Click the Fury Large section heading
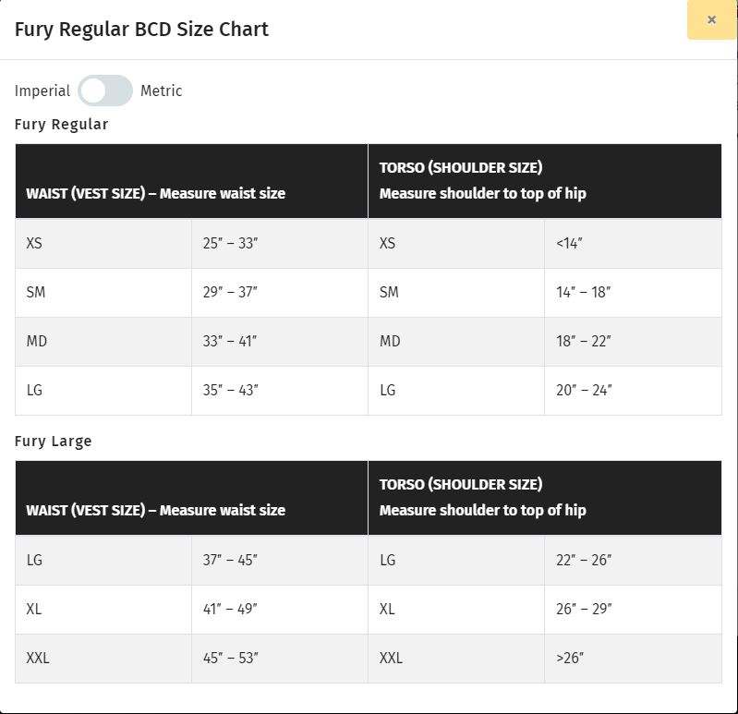This screenshot has height=714, width=738. point(54,442)
